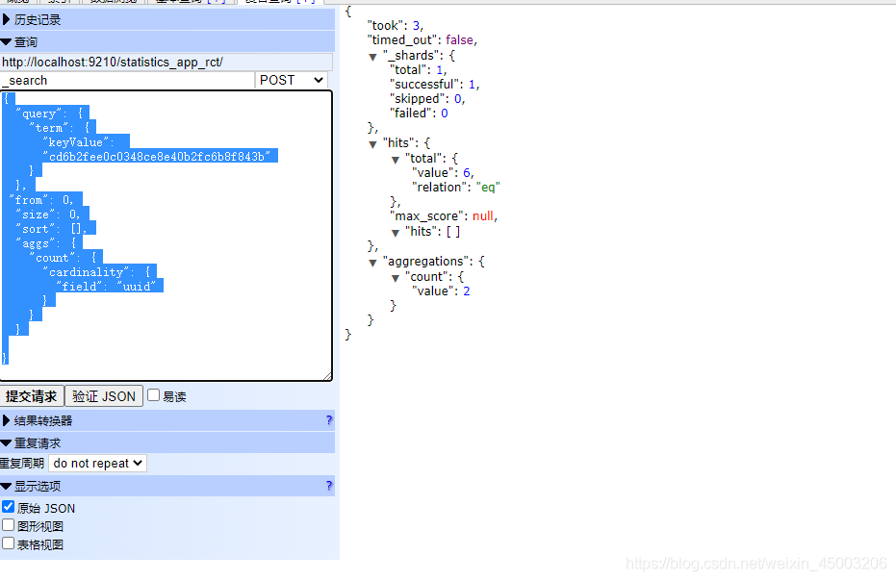The width and height of the screenshot is (896, 581).
Task: Click the "timed_out": false entry
Action: [x=424, y=40]
